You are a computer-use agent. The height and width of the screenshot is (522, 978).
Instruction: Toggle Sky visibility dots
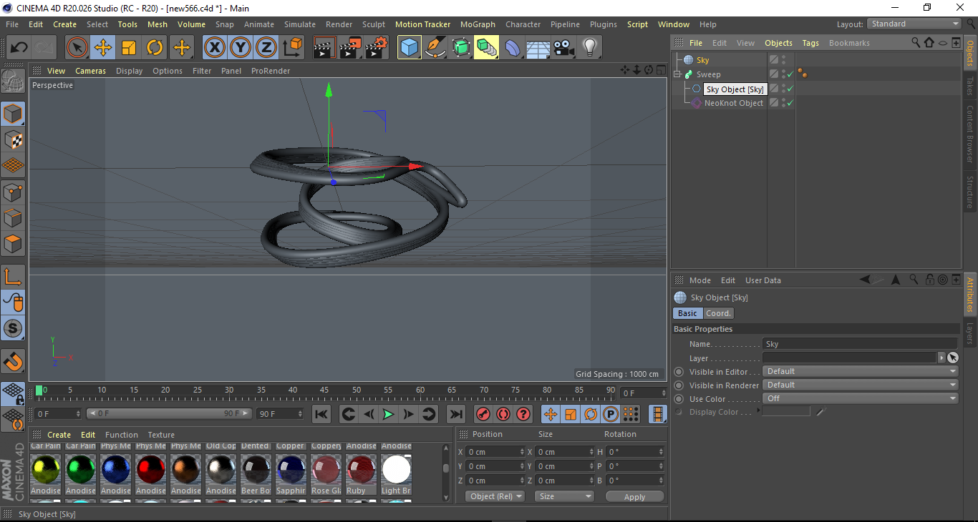tap(783, 60)
